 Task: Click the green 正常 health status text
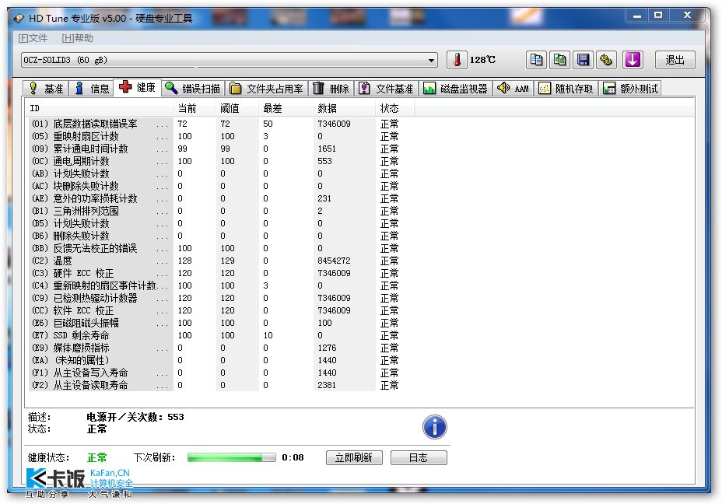(x=97, y=457)
